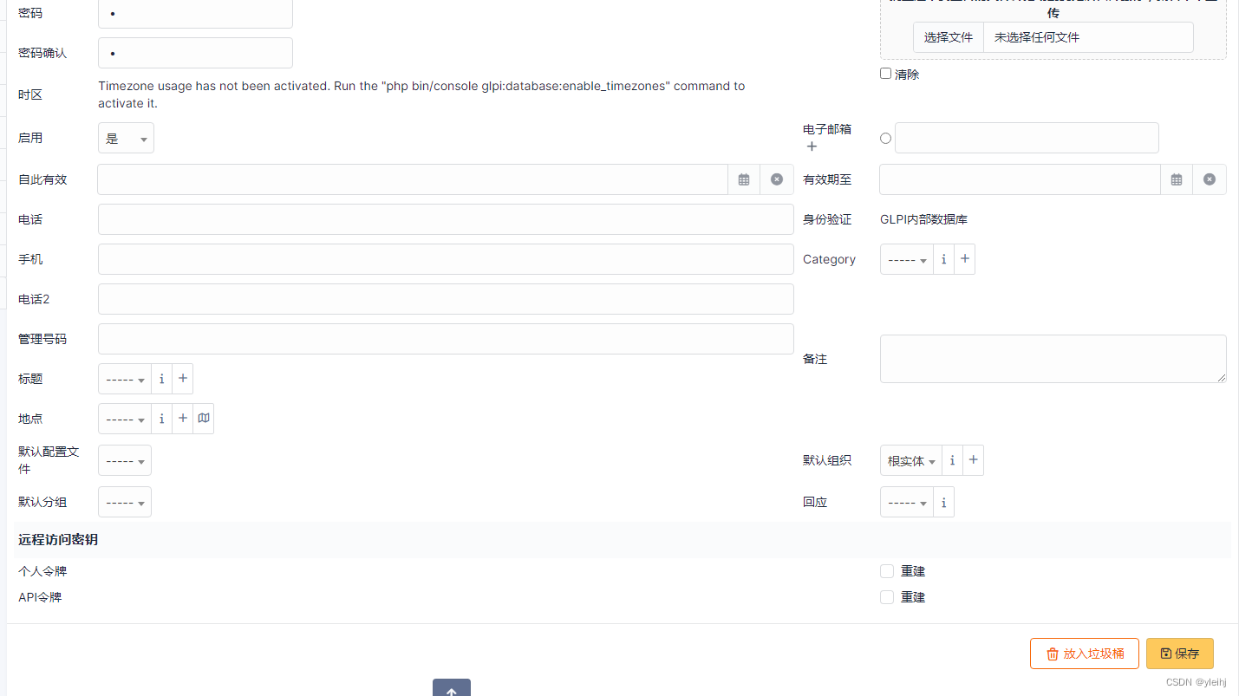Image resolution: width=1239 pixels, height=696 pixels.
Task: Click the 手机 input field
Action: pos(446,259)
